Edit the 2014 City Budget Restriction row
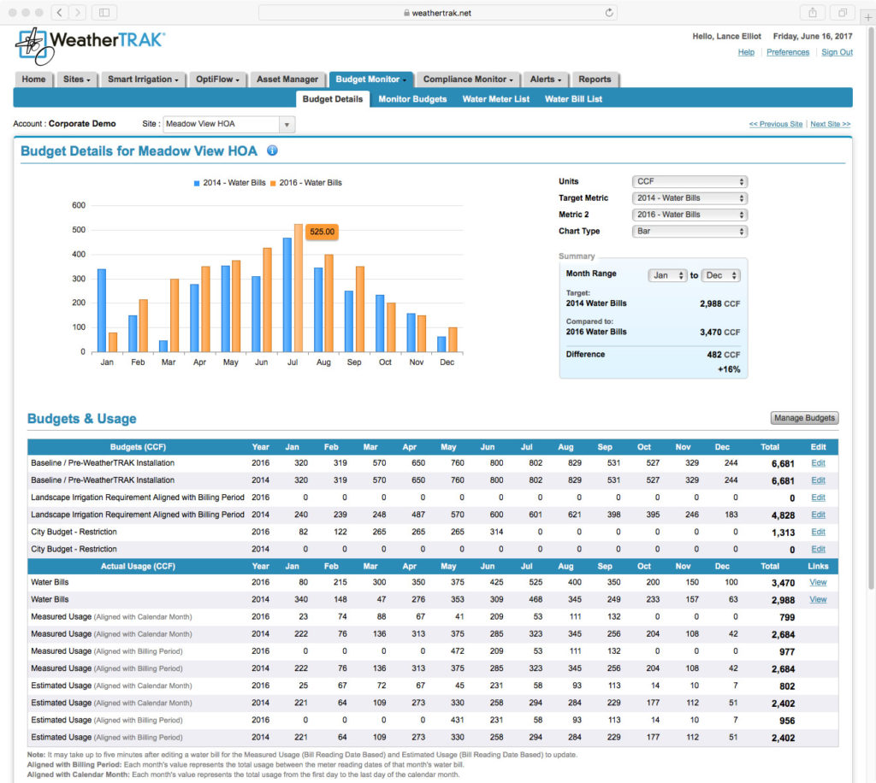The image size is (876, 783). 818,550
